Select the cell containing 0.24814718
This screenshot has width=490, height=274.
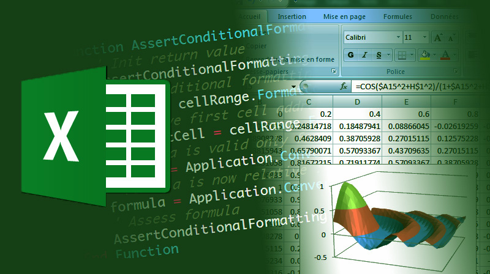(309, 126)
